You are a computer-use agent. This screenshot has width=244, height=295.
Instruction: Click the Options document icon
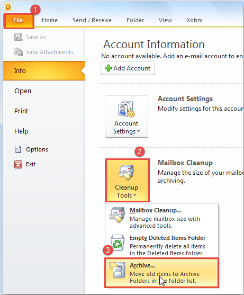[18, 149]
